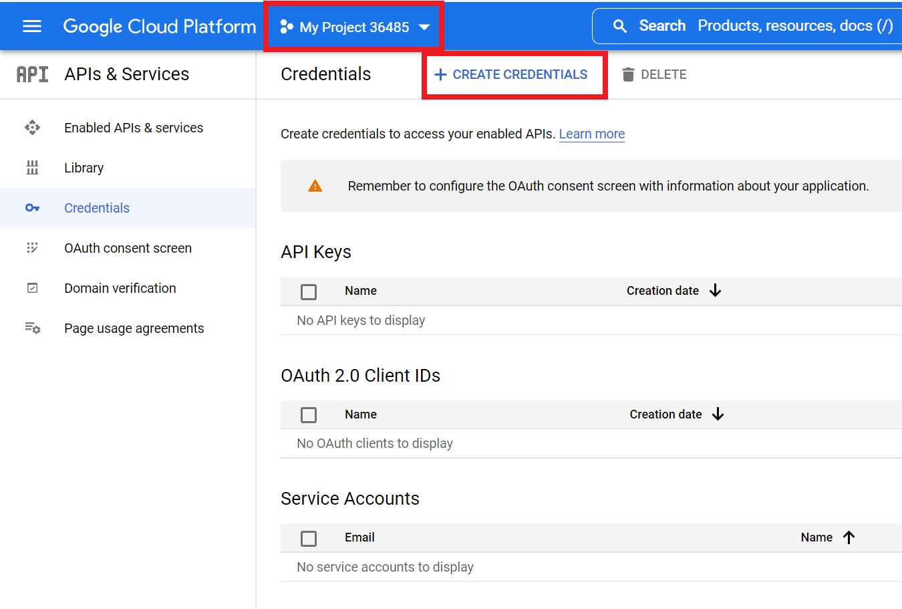This screenshot has height=609, width=902.
Task: Click Google Cloud Platform logo text
Action: click(160, 26)
